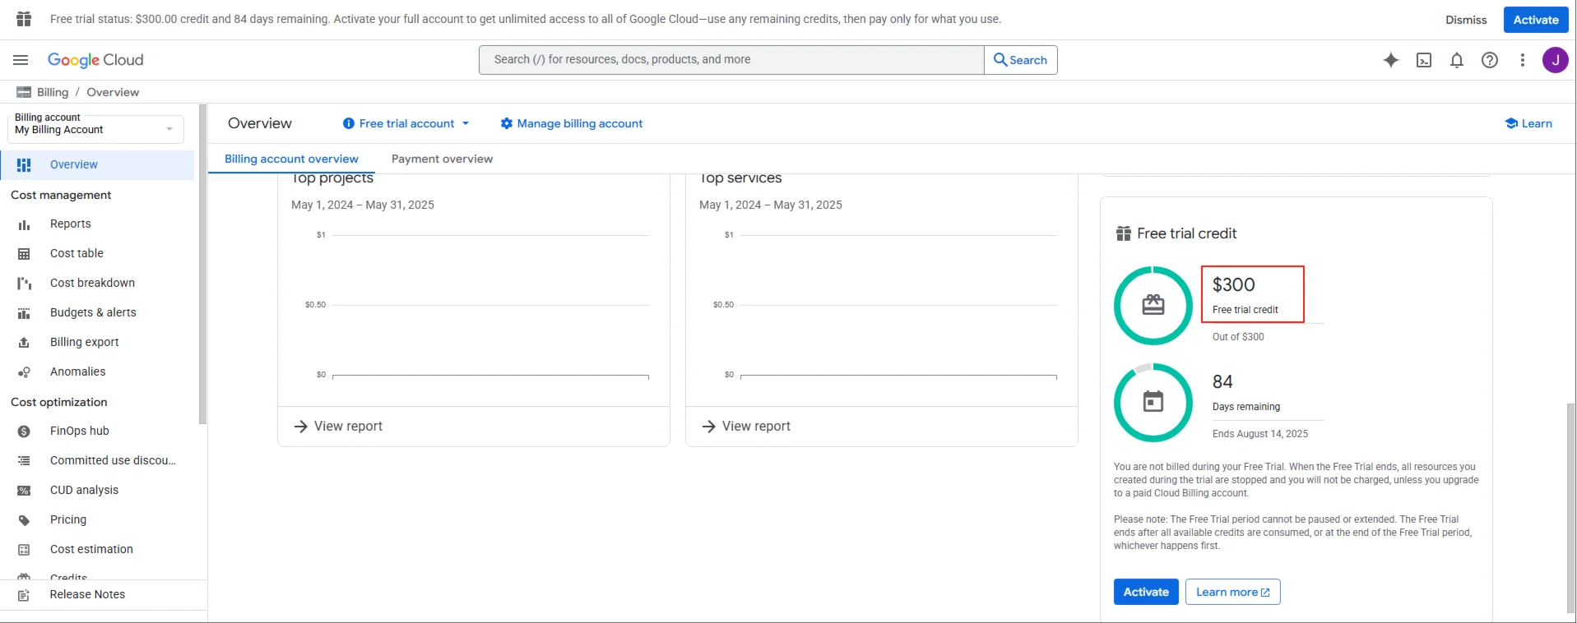Click the 'Ends August 14, 2025' text
1577x623 pixels.
1259,434
